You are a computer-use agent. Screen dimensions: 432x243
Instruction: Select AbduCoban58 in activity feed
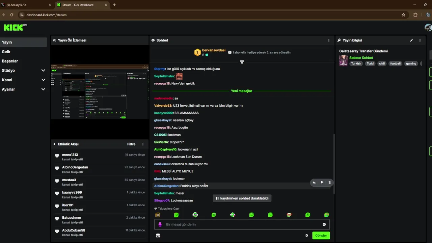tap(74, 231)
